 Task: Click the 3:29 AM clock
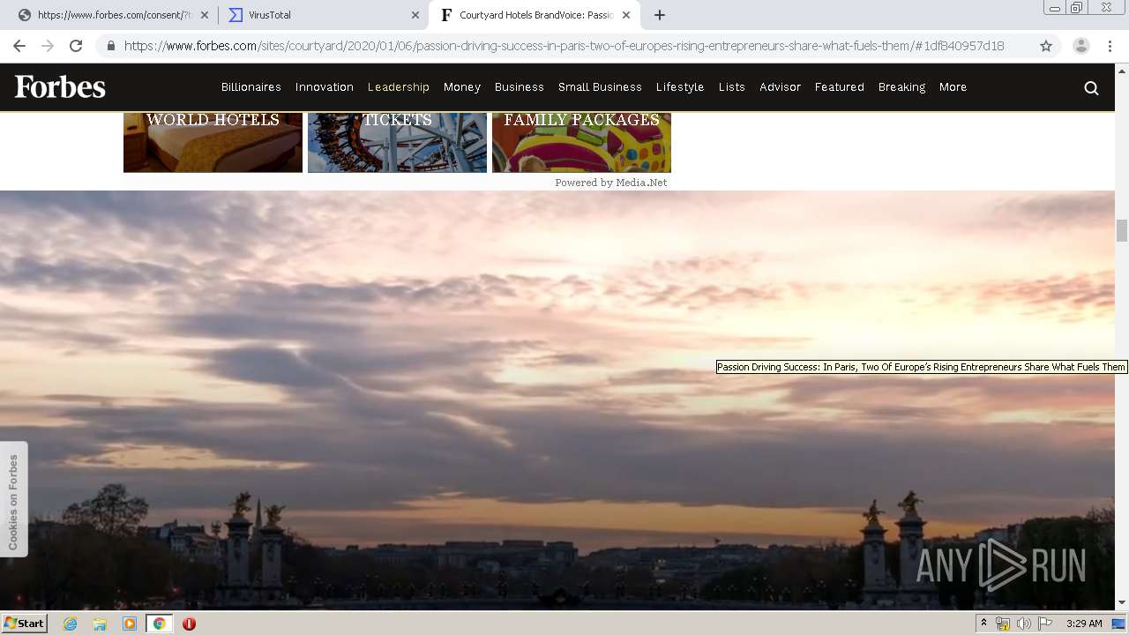coord(1084,624)
